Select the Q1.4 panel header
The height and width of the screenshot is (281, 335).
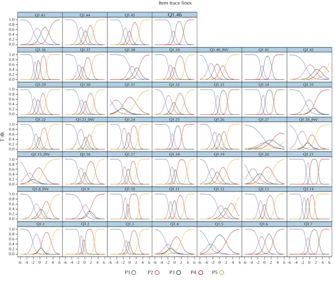[175, 224]
